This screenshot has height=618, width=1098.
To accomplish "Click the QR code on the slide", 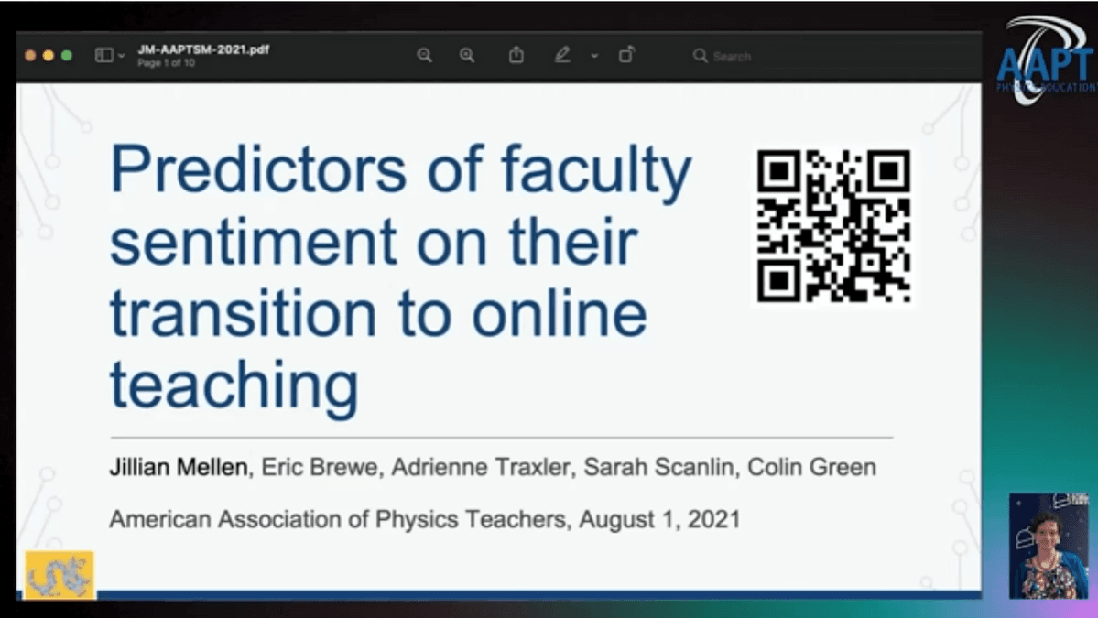I will point(833,226).
